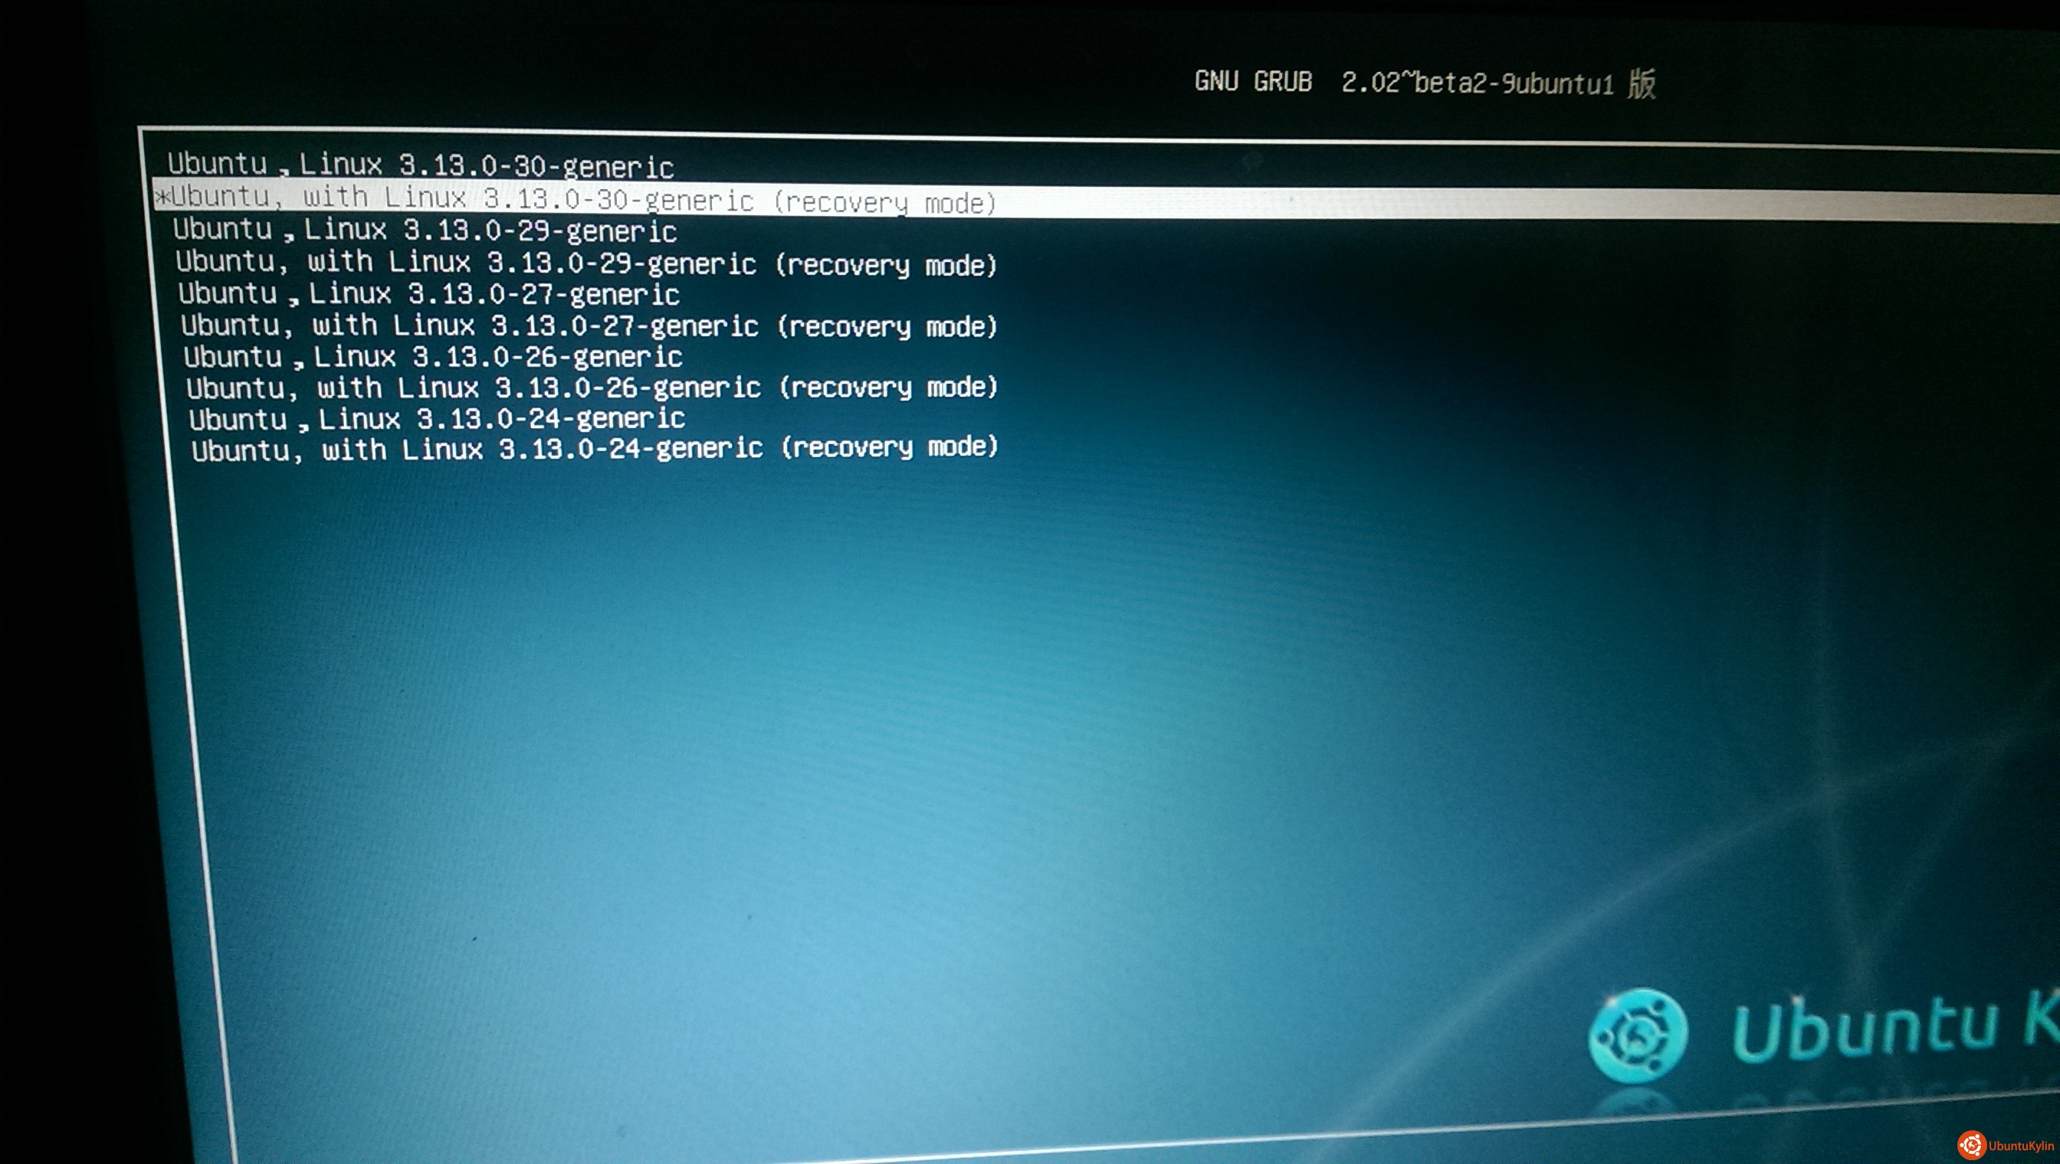The image size is (2060, 1164).
Task: Pick 3.13.0-26-generic recovery mode entry
Action: pyautogui.click(x=592, y=387)
